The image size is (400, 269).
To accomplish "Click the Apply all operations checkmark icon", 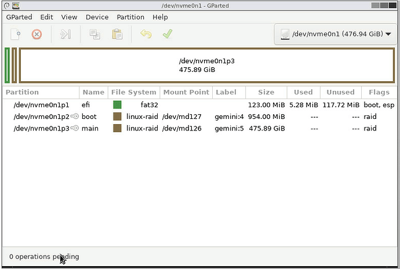I will pyautogui.click(x=168, y=34).
